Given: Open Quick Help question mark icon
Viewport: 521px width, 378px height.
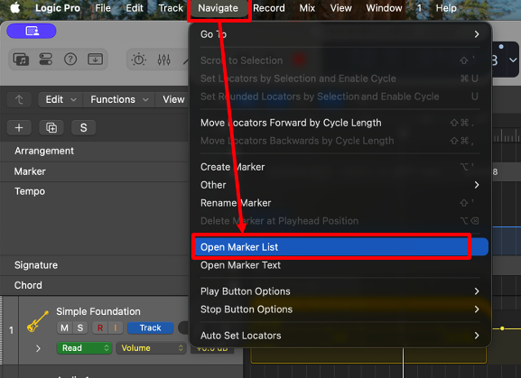Looking at the screenshot, I should point(70,60).
